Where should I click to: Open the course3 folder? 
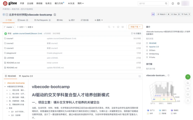point(10,48)
